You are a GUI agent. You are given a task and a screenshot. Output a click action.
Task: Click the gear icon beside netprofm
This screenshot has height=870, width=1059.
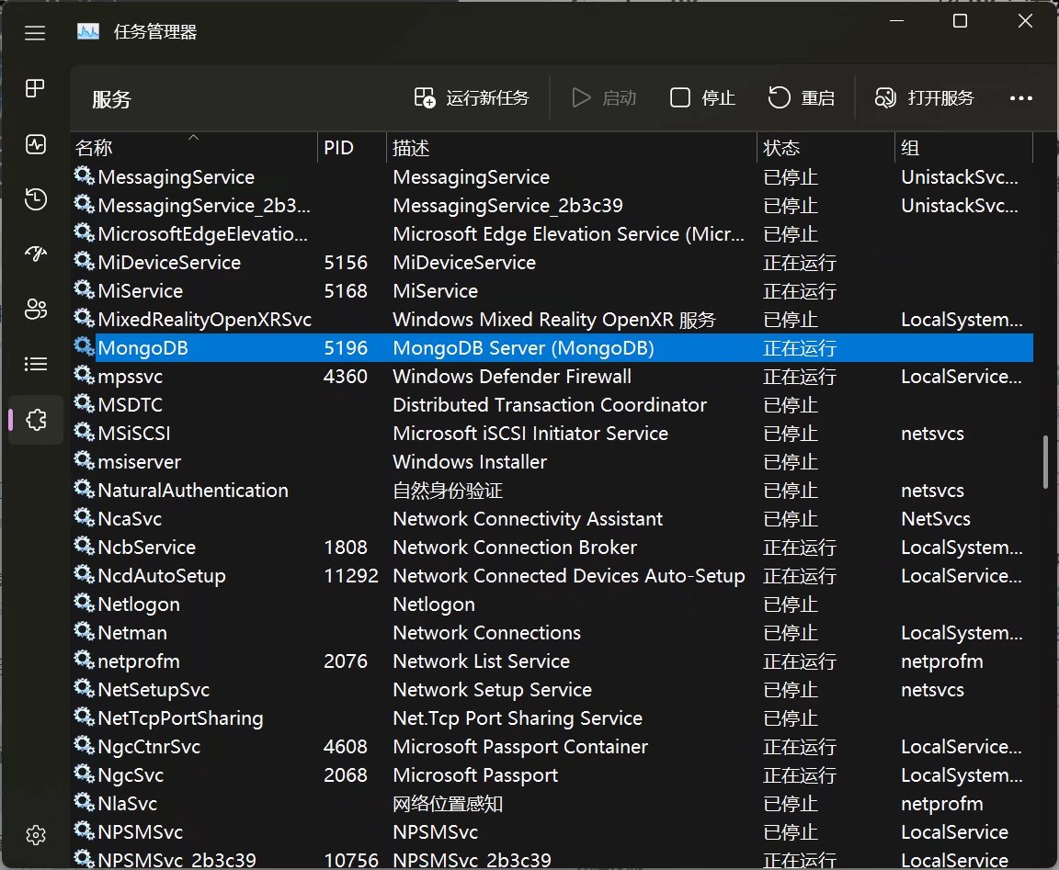tap(84, 661)
